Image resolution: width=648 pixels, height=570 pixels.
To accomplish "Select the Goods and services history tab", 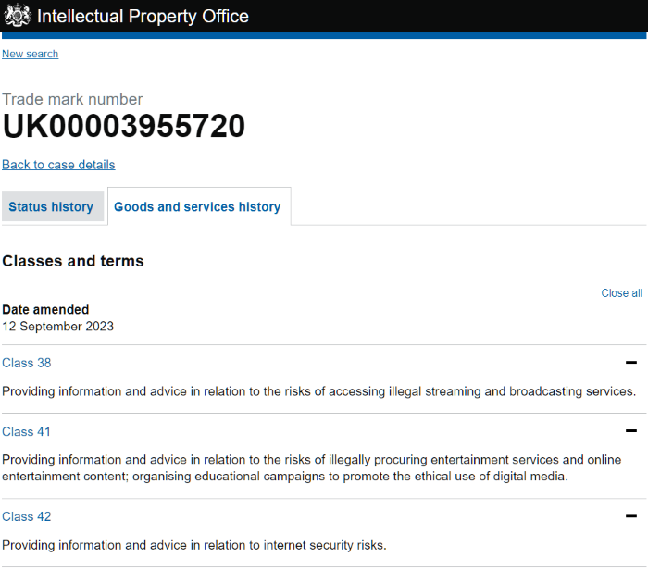I will pyautogui.click(x=197, y=206).
